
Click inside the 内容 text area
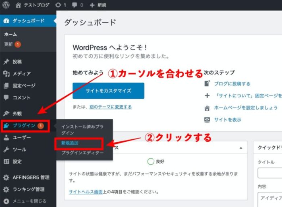click(x=270, y=199)
